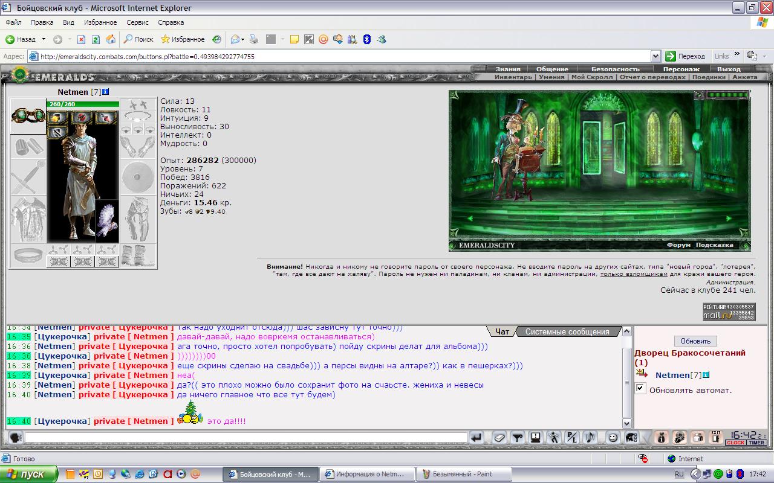Click the green goggles equipment slot

(x=28, y=116)
